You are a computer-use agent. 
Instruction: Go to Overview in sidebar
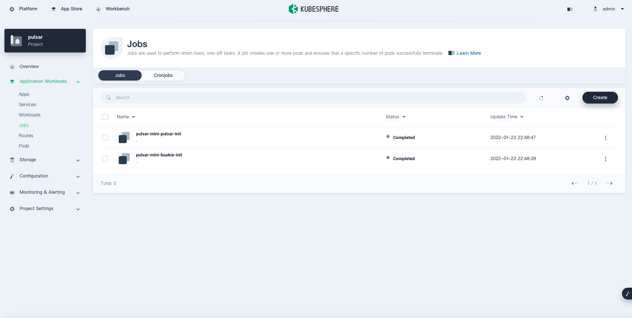coord(29,67)
